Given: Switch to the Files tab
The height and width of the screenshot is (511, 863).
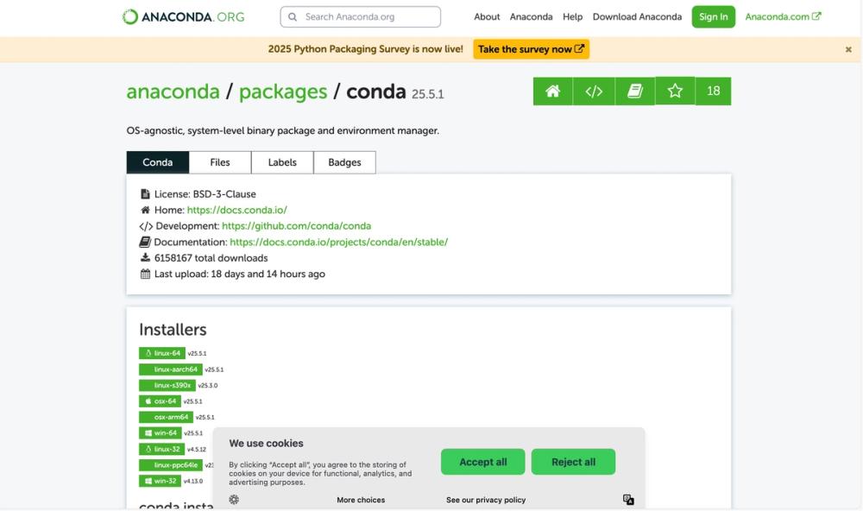Looking at the screenshot, I should pos(220,162).
